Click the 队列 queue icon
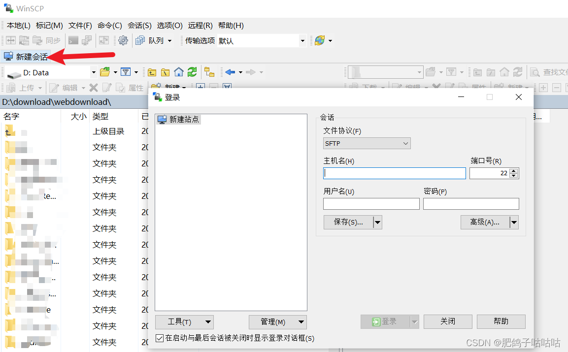The image size is (568, 352). pos(140,40)
